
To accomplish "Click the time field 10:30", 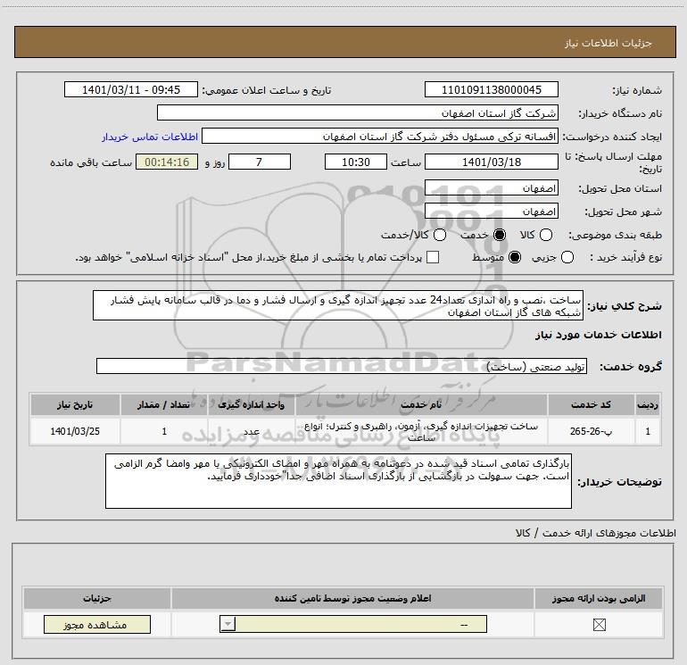I will point(356,162).
